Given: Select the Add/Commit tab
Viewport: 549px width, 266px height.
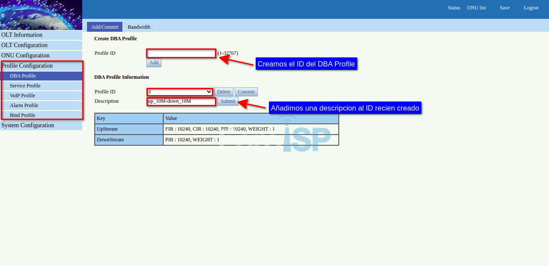Looking at the screenshot, I should click(104, 27).
